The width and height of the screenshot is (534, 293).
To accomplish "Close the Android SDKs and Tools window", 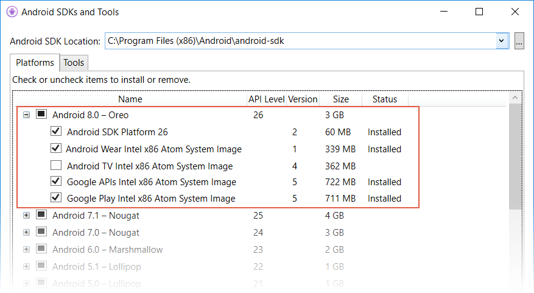I will [x=515, y=12].
